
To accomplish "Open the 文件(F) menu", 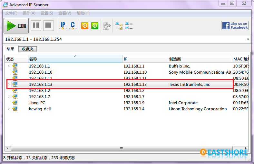I will click(x=11, y=13).
